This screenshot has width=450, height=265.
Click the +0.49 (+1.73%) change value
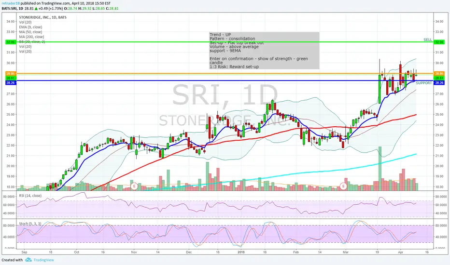point(50,8)
